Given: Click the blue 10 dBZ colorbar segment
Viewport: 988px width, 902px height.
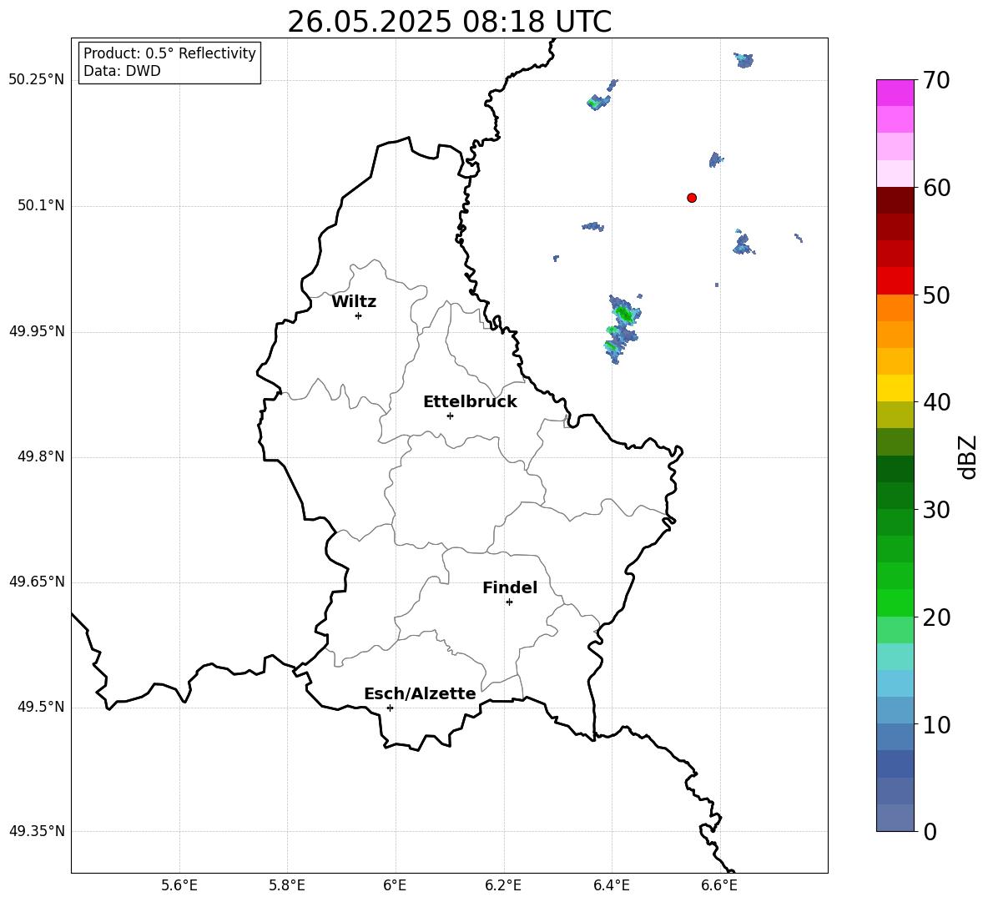Looking at the screenshot, I should tap(895, 736).
